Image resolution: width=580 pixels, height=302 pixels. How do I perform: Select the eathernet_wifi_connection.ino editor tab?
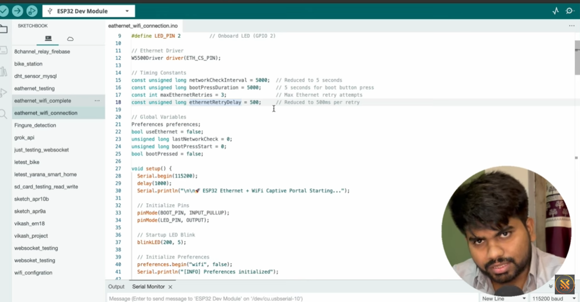(x=143, y=26)
